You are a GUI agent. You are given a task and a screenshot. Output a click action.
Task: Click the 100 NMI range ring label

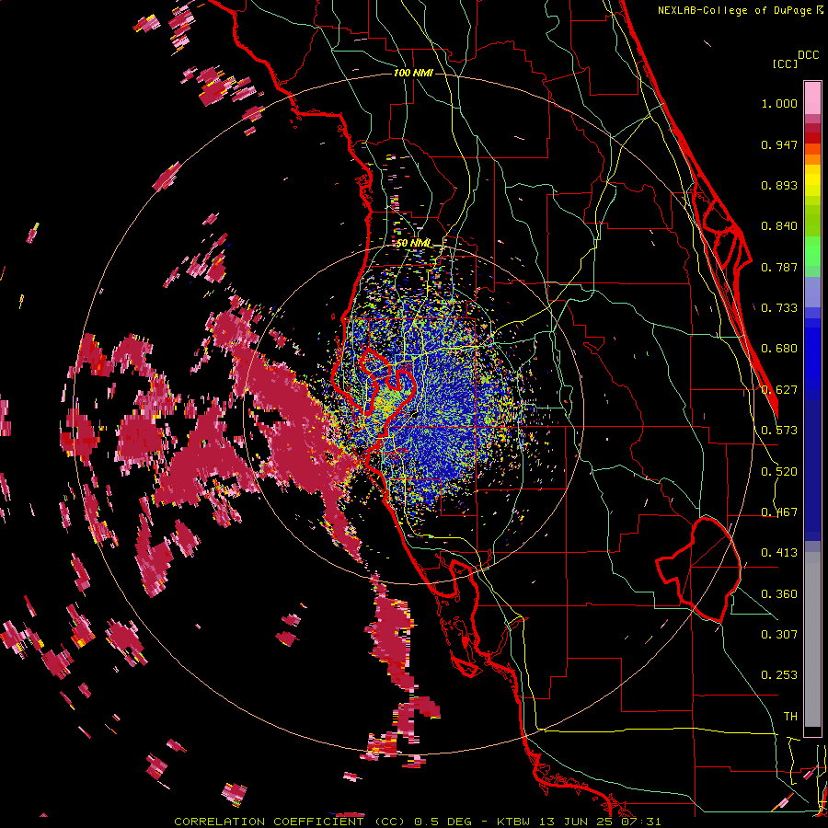pyautogui.click(x=413, y=73)
